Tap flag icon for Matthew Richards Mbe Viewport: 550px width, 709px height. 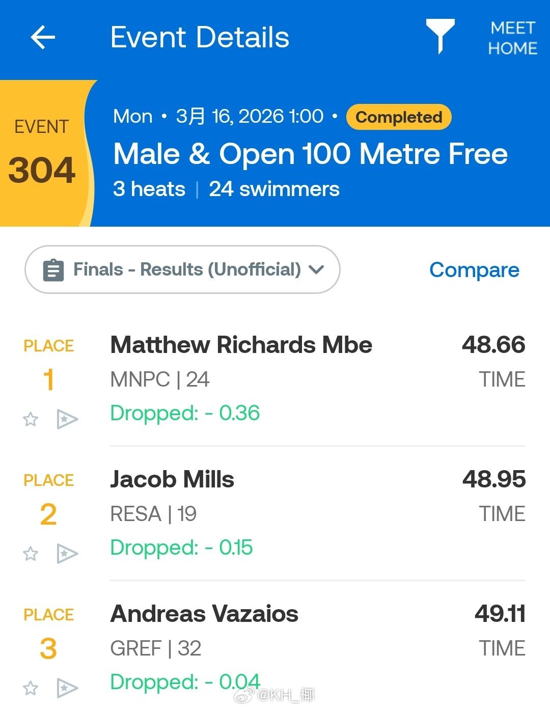[67, 419]
